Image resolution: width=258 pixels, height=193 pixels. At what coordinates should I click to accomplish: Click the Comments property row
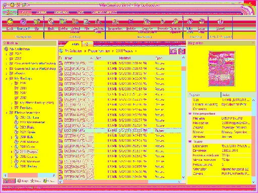click(222, 109)
